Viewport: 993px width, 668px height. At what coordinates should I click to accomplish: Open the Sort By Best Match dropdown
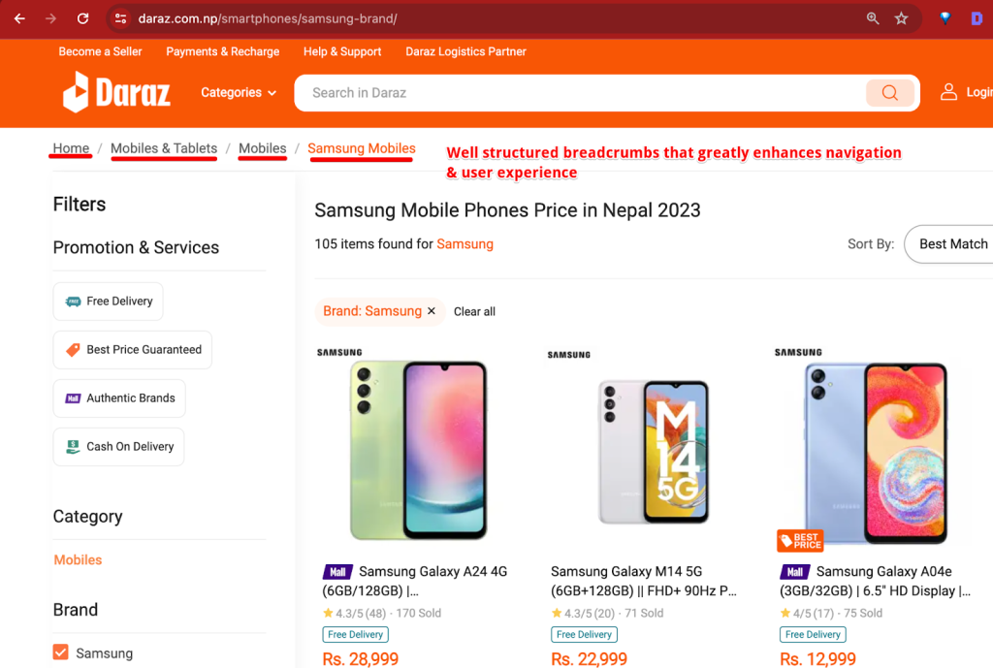952,244
